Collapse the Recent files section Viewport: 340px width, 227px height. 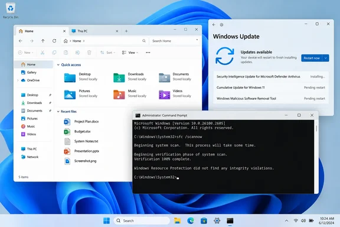tap(58, 112)
